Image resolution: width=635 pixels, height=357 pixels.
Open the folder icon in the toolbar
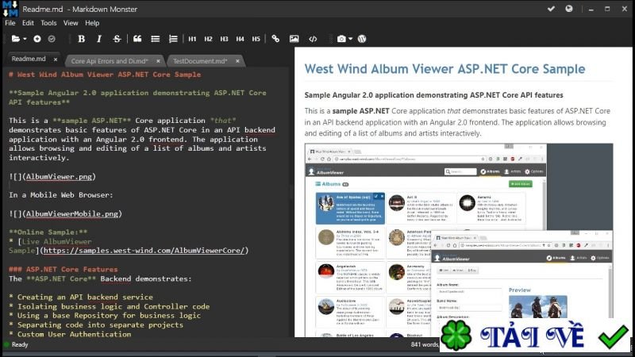(x=16, y=39)
